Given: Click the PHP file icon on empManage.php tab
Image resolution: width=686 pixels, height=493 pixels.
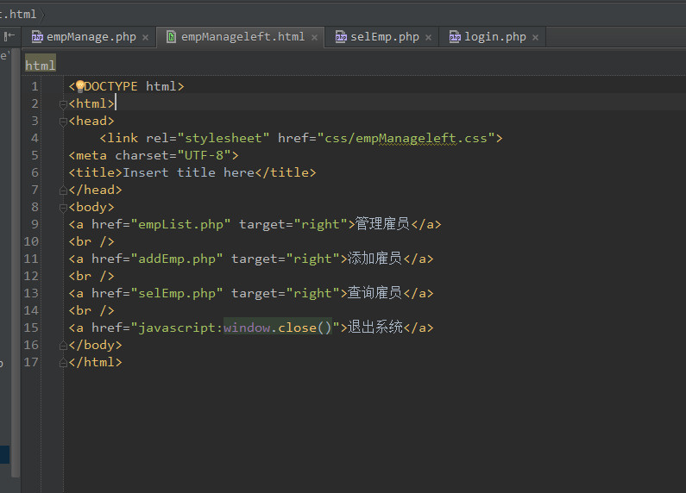Looking at the screenshot, I should 37,37.
